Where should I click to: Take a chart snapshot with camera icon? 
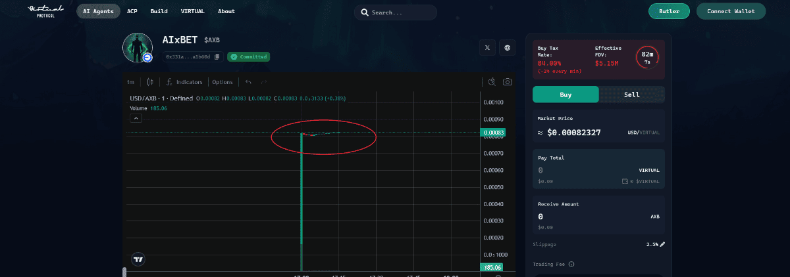click(x=508, y=82)
